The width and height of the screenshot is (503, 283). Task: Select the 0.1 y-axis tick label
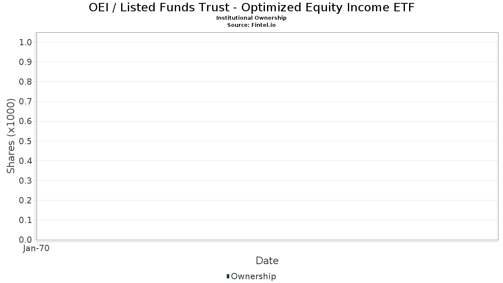[x=26, y=220]
